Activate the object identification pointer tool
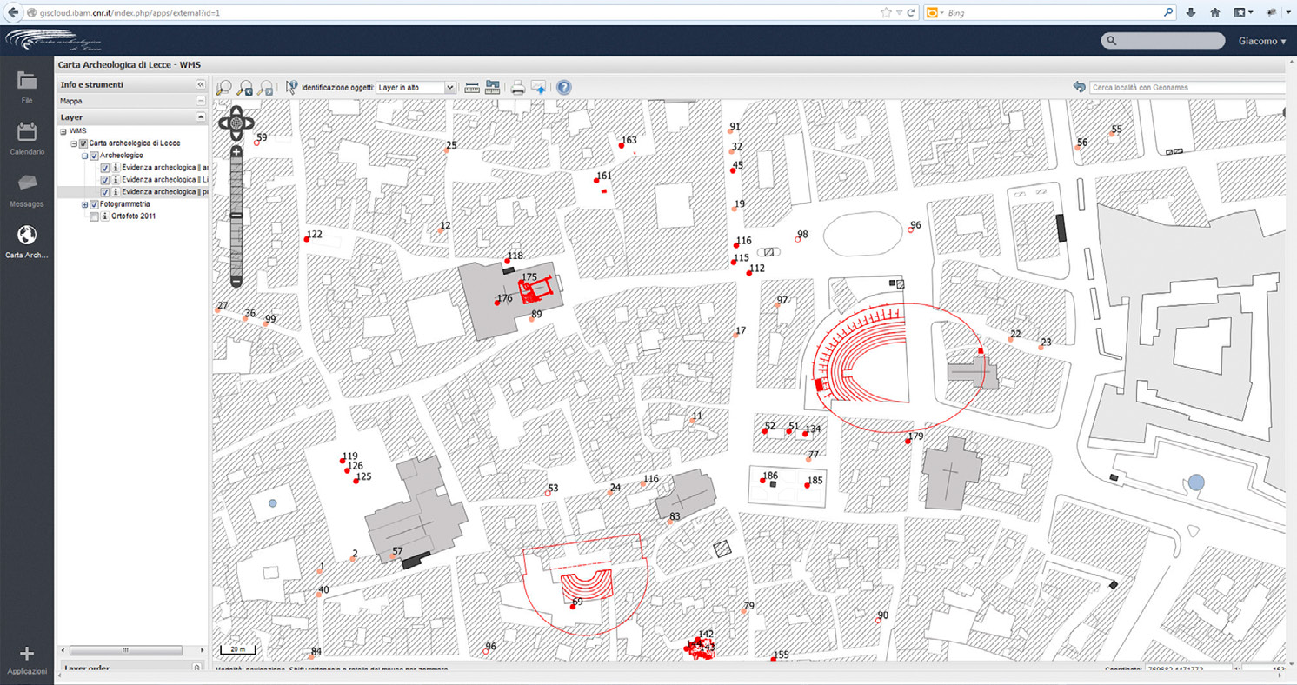The width and height of the screenshot is (1297, 685). pyautogui.click(x=291, y=88)
